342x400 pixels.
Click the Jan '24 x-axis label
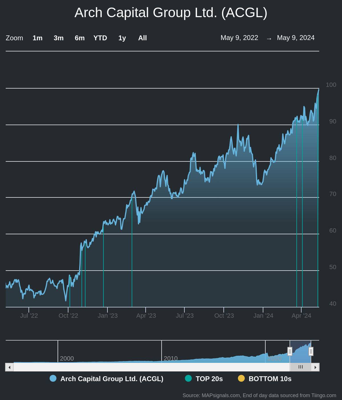pyautogui.click(x=263, y=316)
